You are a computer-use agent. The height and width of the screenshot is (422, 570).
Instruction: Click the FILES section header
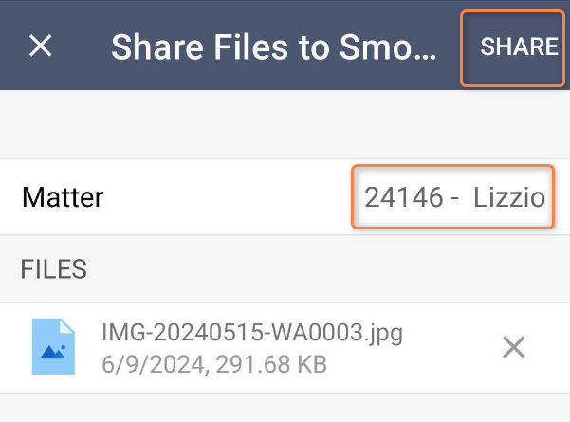coord(53,269)
